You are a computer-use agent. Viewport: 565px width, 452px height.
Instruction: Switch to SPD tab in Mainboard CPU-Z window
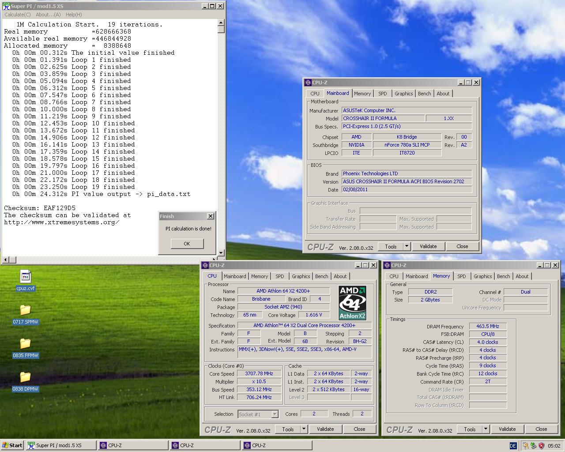(x=383, y=94)
